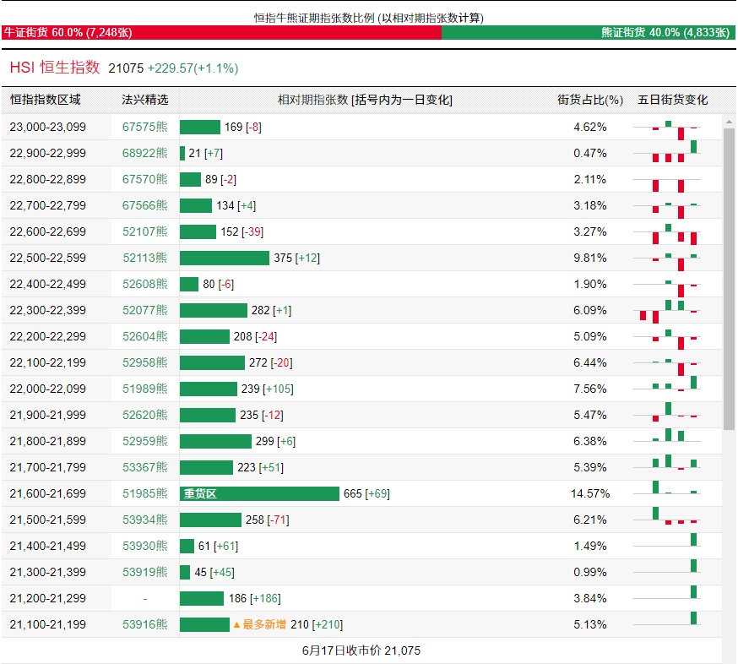Screen dimensions: 738x664
Task: Click the 重货区 green bar
Action: coord(259,493)
